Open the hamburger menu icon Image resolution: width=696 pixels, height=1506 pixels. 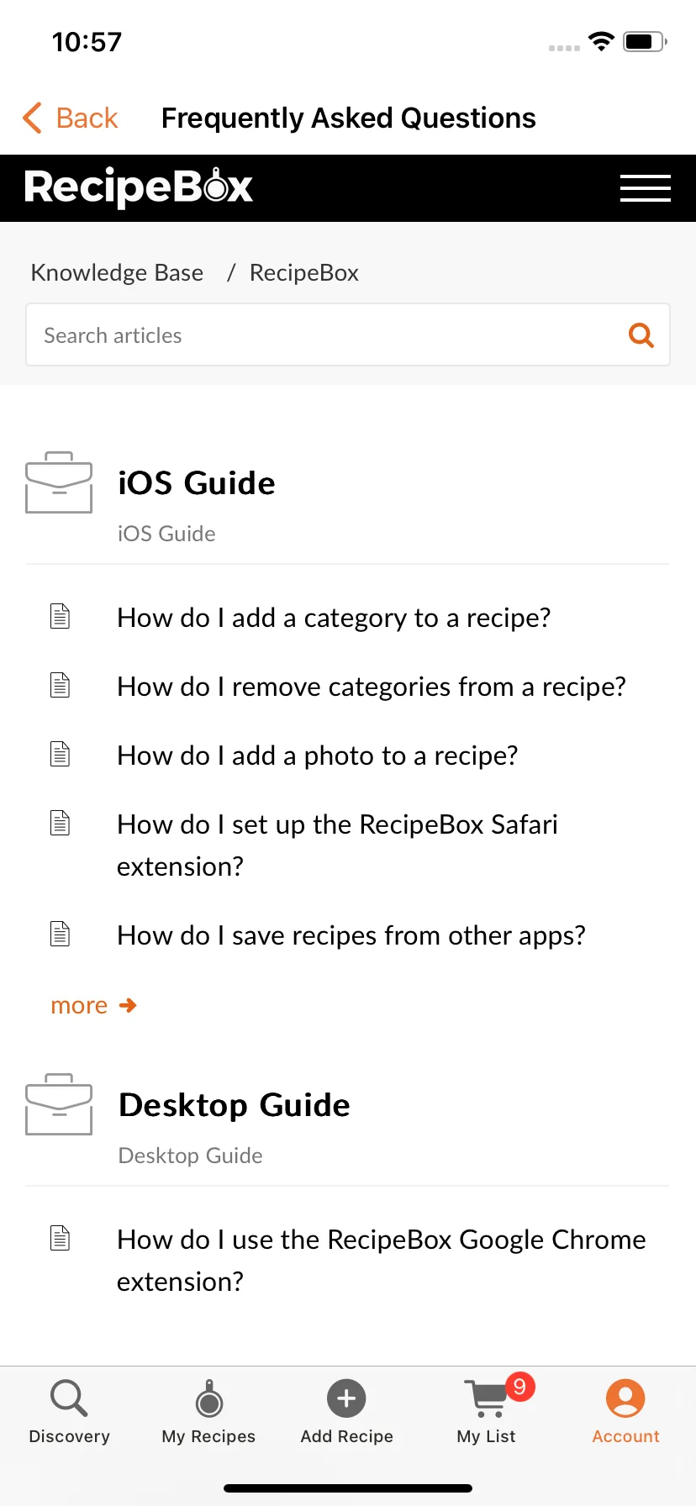click(x=645, y=188)
